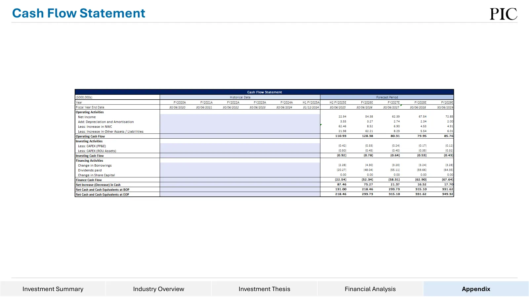
Task: Select the 349.32 ending cash value
Action: 448,194
